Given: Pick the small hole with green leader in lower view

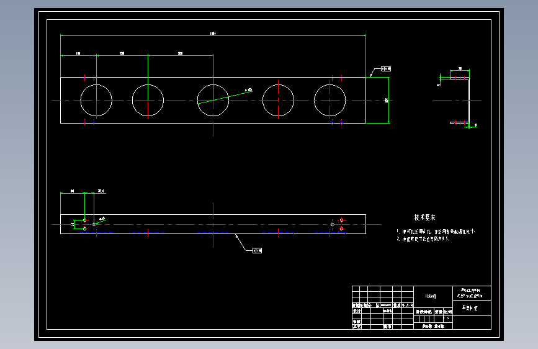Looking at the screenshot, I should [94, 225].
